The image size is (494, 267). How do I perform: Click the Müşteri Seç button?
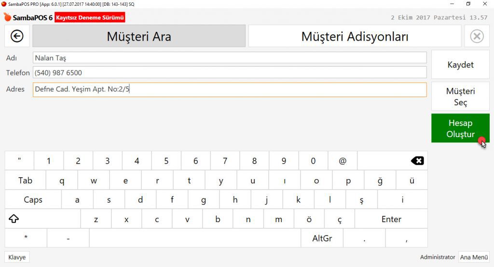pos(460,97)
